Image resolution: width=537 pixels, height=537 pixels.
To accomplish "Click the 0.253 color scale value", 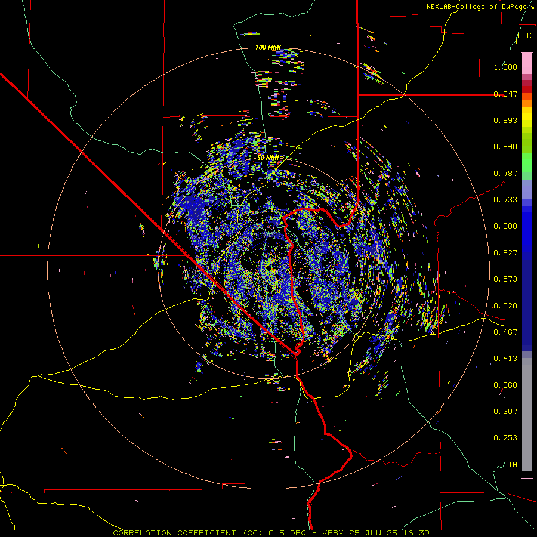I will 505,438.
